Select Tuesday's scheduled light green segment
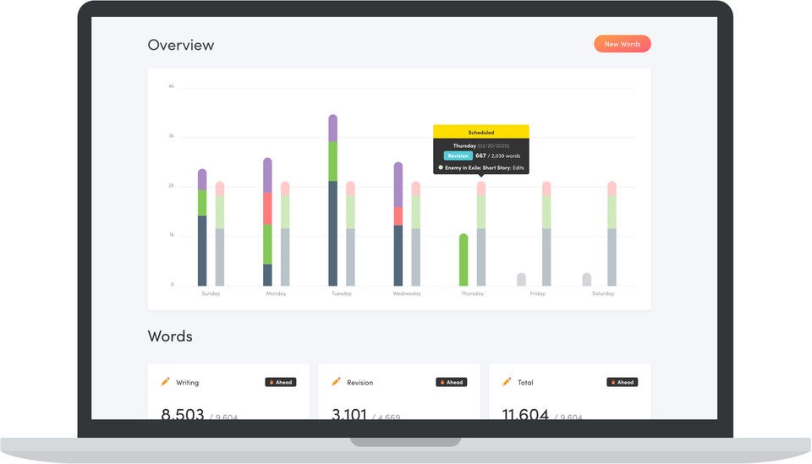Viewport: 812px width, 464px height. pyautogui.click(x=350, y=212)
